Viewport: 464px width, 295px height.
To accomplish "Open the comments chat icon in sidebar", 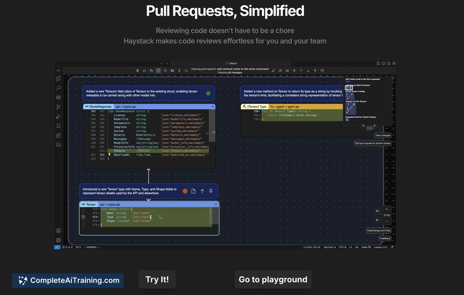I will click(58, 145).
